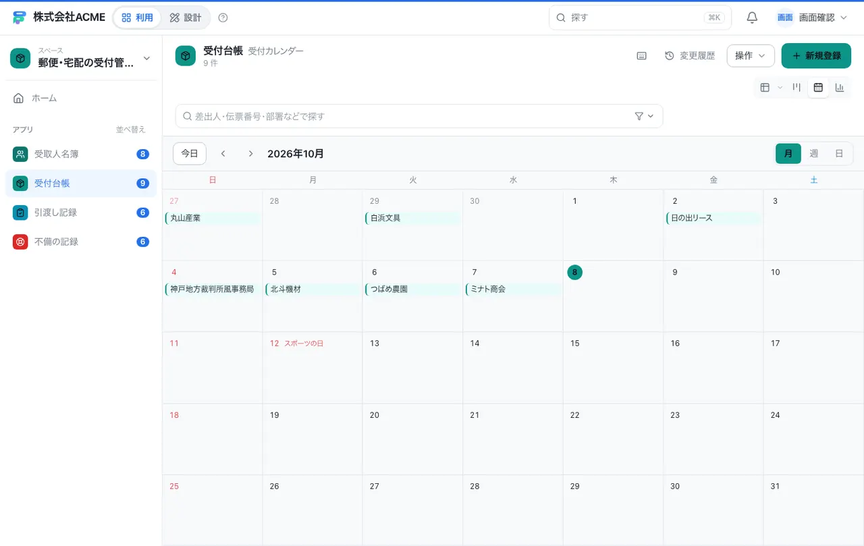Click the 新規登録 button
The width and height of the screenshot is (864, 546).
pyautogui.click(x=816, y=56)
